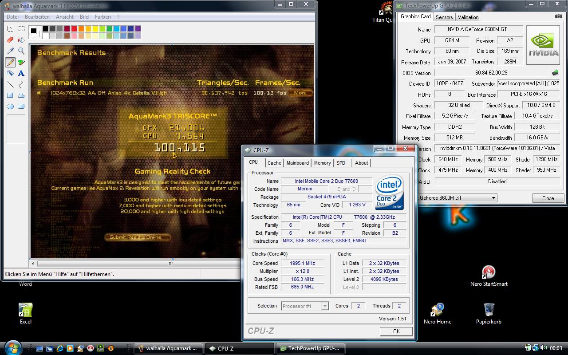
Task: Pick the purple color swatch in Paint
Action: point(138,29)
